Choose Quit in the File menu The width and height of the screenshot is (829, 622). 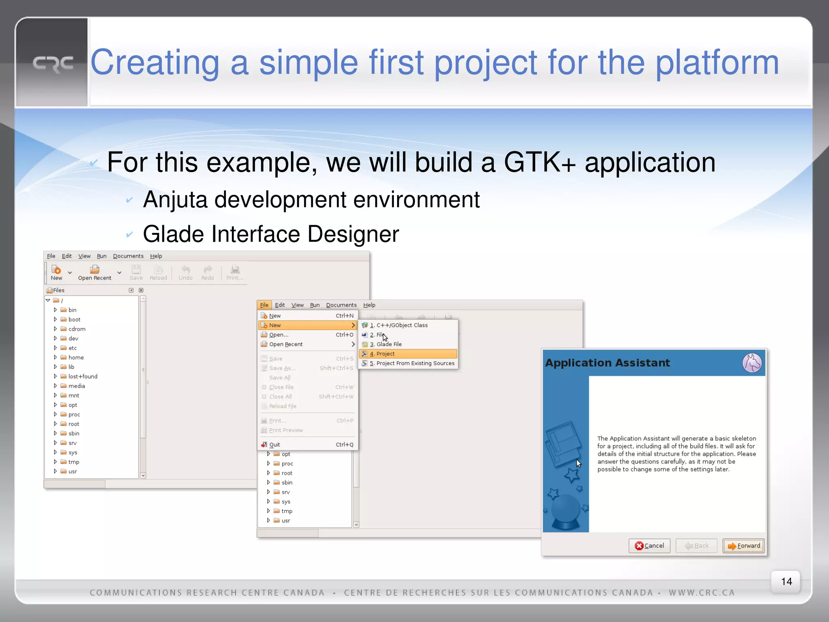(x=308, y=444)
